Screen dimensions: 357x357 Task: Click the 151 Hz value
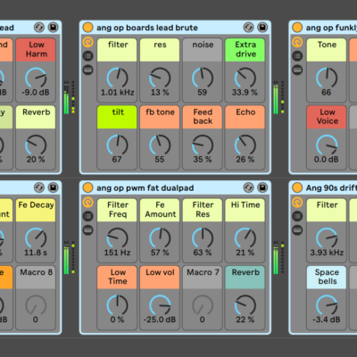click(x=117, y=253)
